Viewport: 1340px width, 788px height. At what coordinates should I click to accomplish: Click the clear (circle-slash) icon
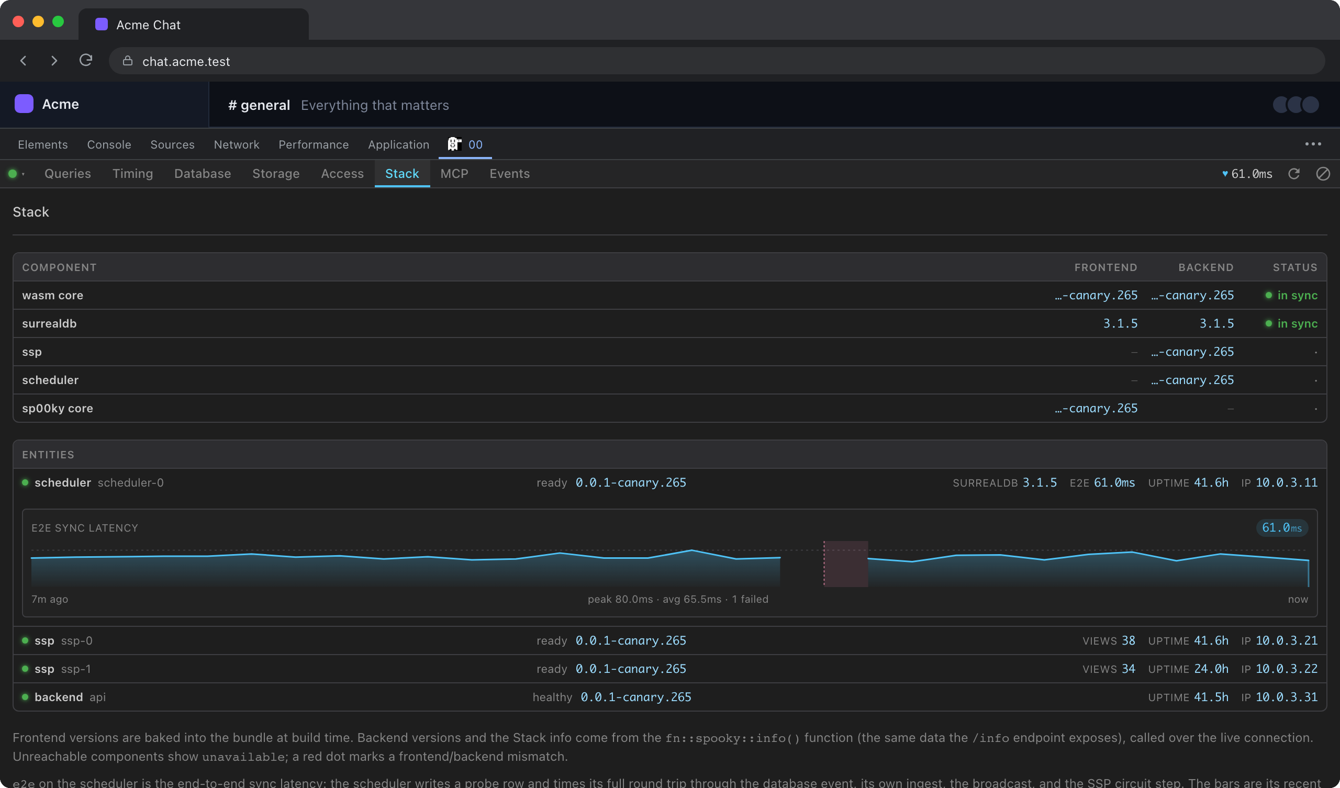click(1323, 174)
